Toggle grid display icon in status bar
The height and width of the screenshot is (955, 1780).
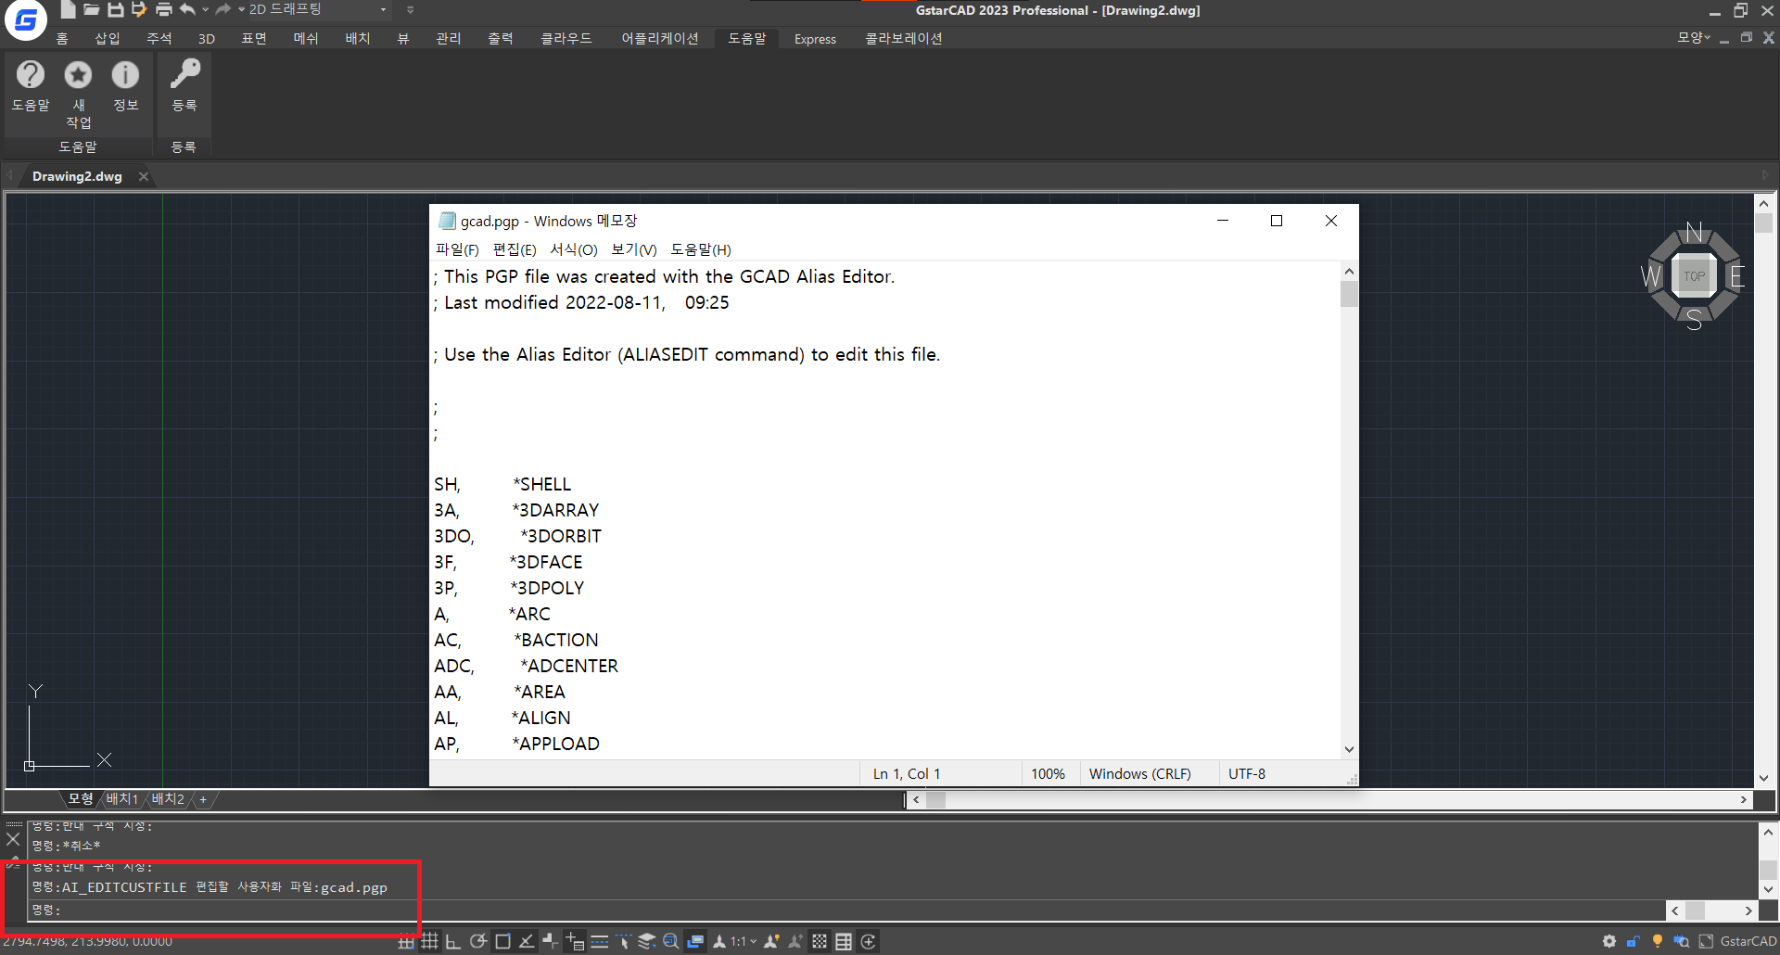[x=429, y=942]
